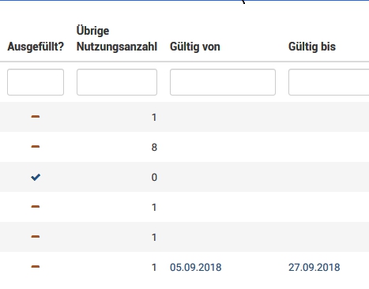Click the blue checkmark icon in the Ausgefüllt column
The image size is (369, 289).
click(x=36, y=177)
